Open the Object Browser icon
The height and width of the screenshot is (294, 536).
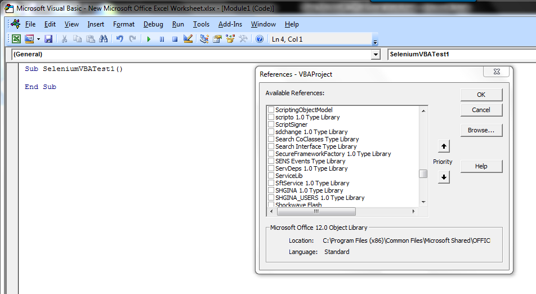point(230,39)
